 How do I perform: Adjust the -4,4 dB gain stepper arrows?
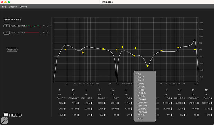132,109
